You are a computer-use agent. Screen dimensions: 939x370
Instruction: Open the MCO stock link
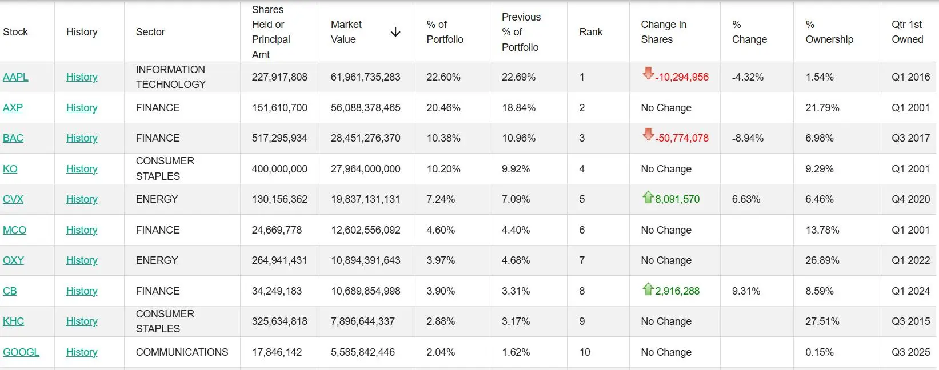point(14,230)
